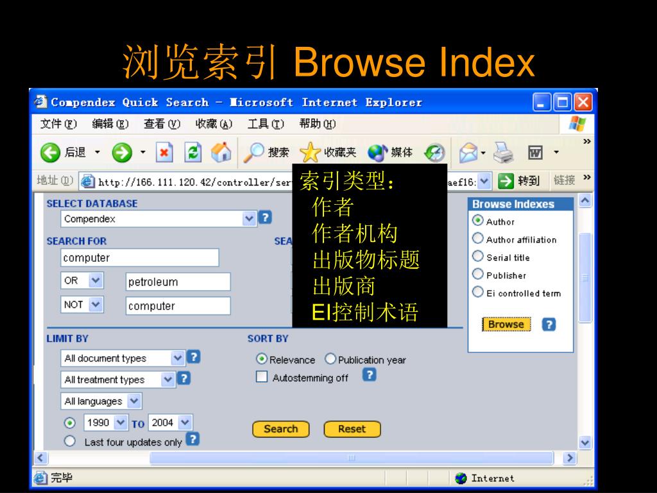The width and height of the screenshot is (657, 493).
Task: Click the IE icon in the title bar
Action: point(40,101)
